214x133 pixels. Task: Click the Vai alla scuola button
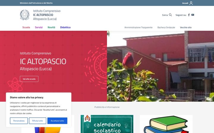29,79
